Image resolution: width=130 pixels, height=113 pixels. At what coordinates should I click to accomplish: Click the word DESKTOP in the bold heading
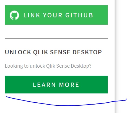[87, 52]
